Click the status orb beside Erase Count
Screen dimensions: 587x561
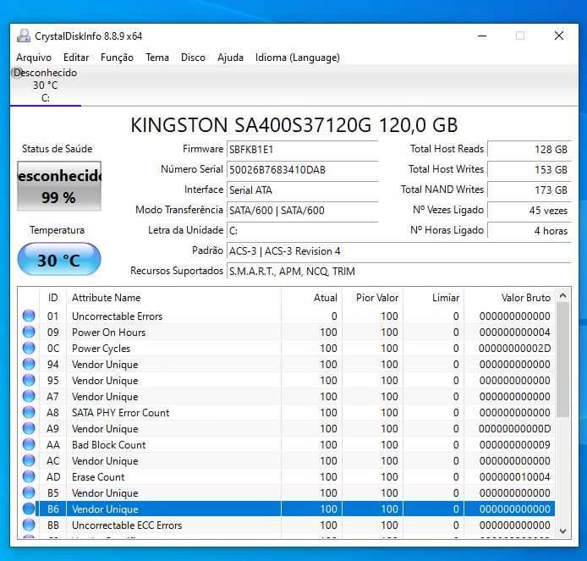tap(29, 476)
